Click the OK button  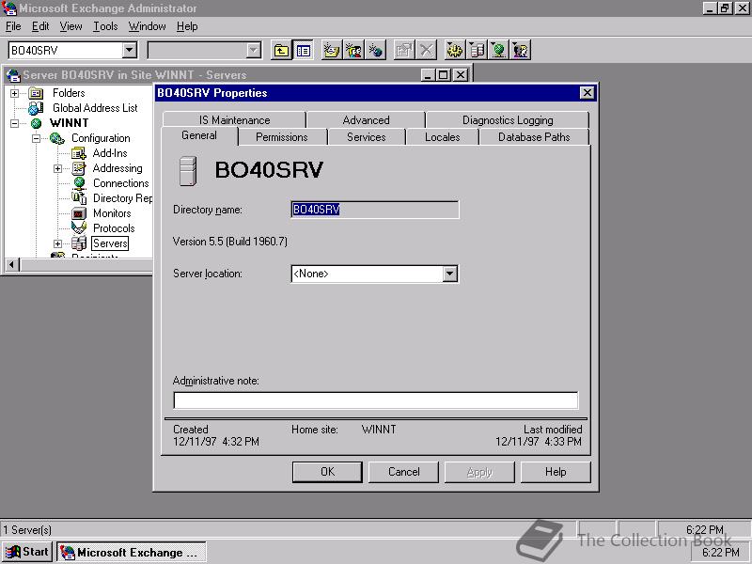[327, 472]
